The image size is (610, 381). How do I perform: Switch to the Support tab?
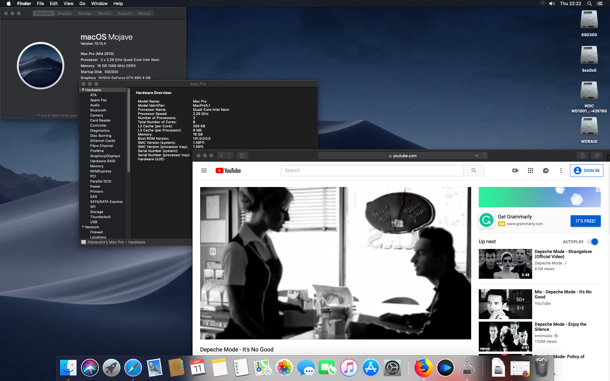125,13
